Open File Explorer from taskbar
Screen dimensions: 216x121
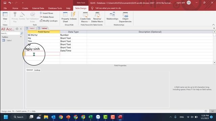46,117
